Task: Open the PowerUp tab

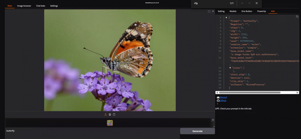Action: [x=261, y=11]
